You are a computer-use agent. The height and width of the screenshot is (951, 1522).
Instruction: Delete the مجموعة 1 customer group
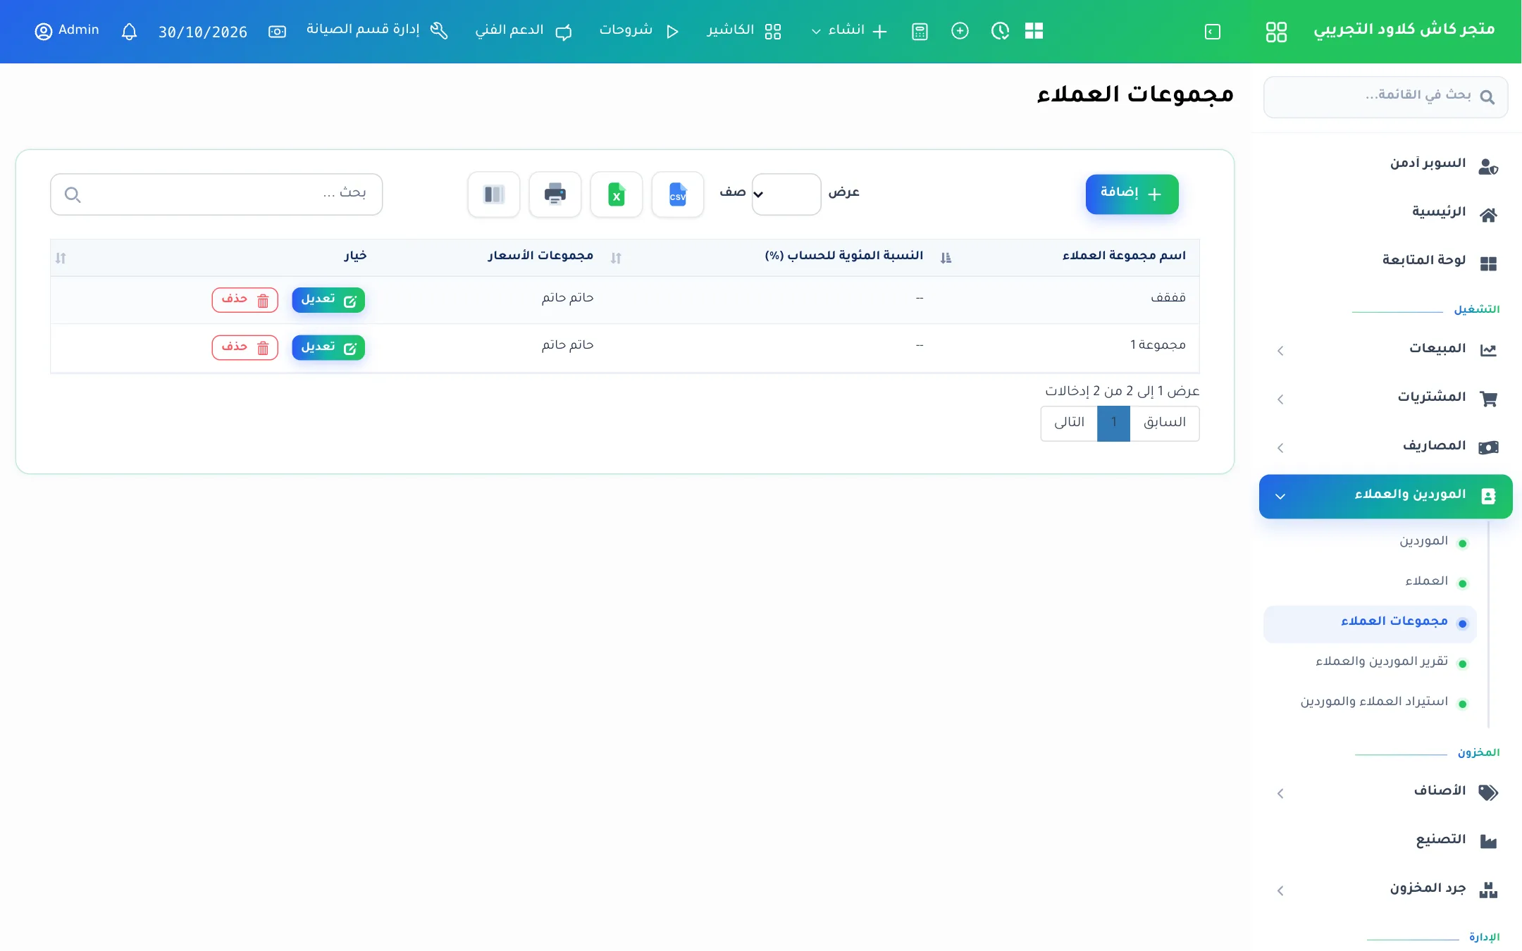pyautogui.click(x=245, y=347)
